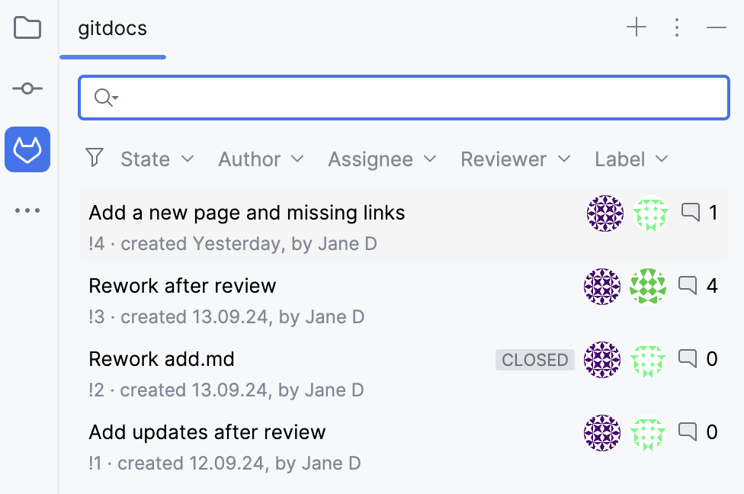The width and height of the screenshot is (744, 494).
Task: Show more tool windows via ellipsis icon
Action: pyautogui.click(x=27, y=210)
